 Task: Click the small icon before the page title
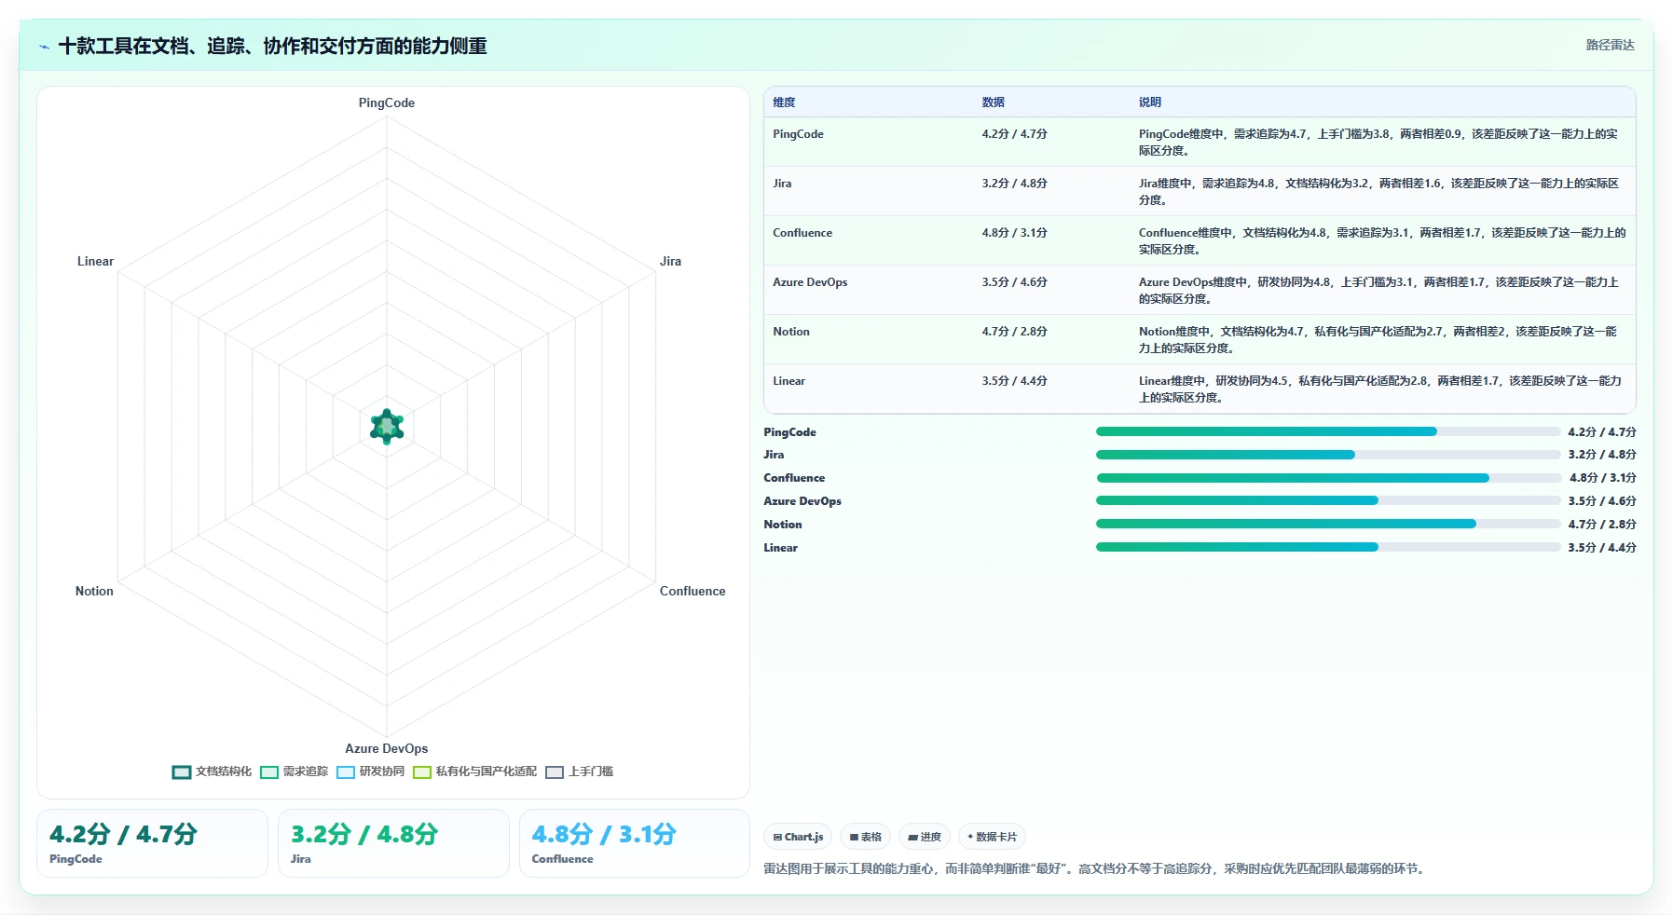[x=44, y=47]
